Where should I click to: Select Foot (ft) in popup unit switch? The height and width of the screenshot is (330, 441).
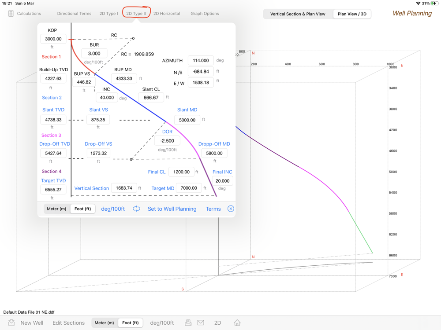83,209
